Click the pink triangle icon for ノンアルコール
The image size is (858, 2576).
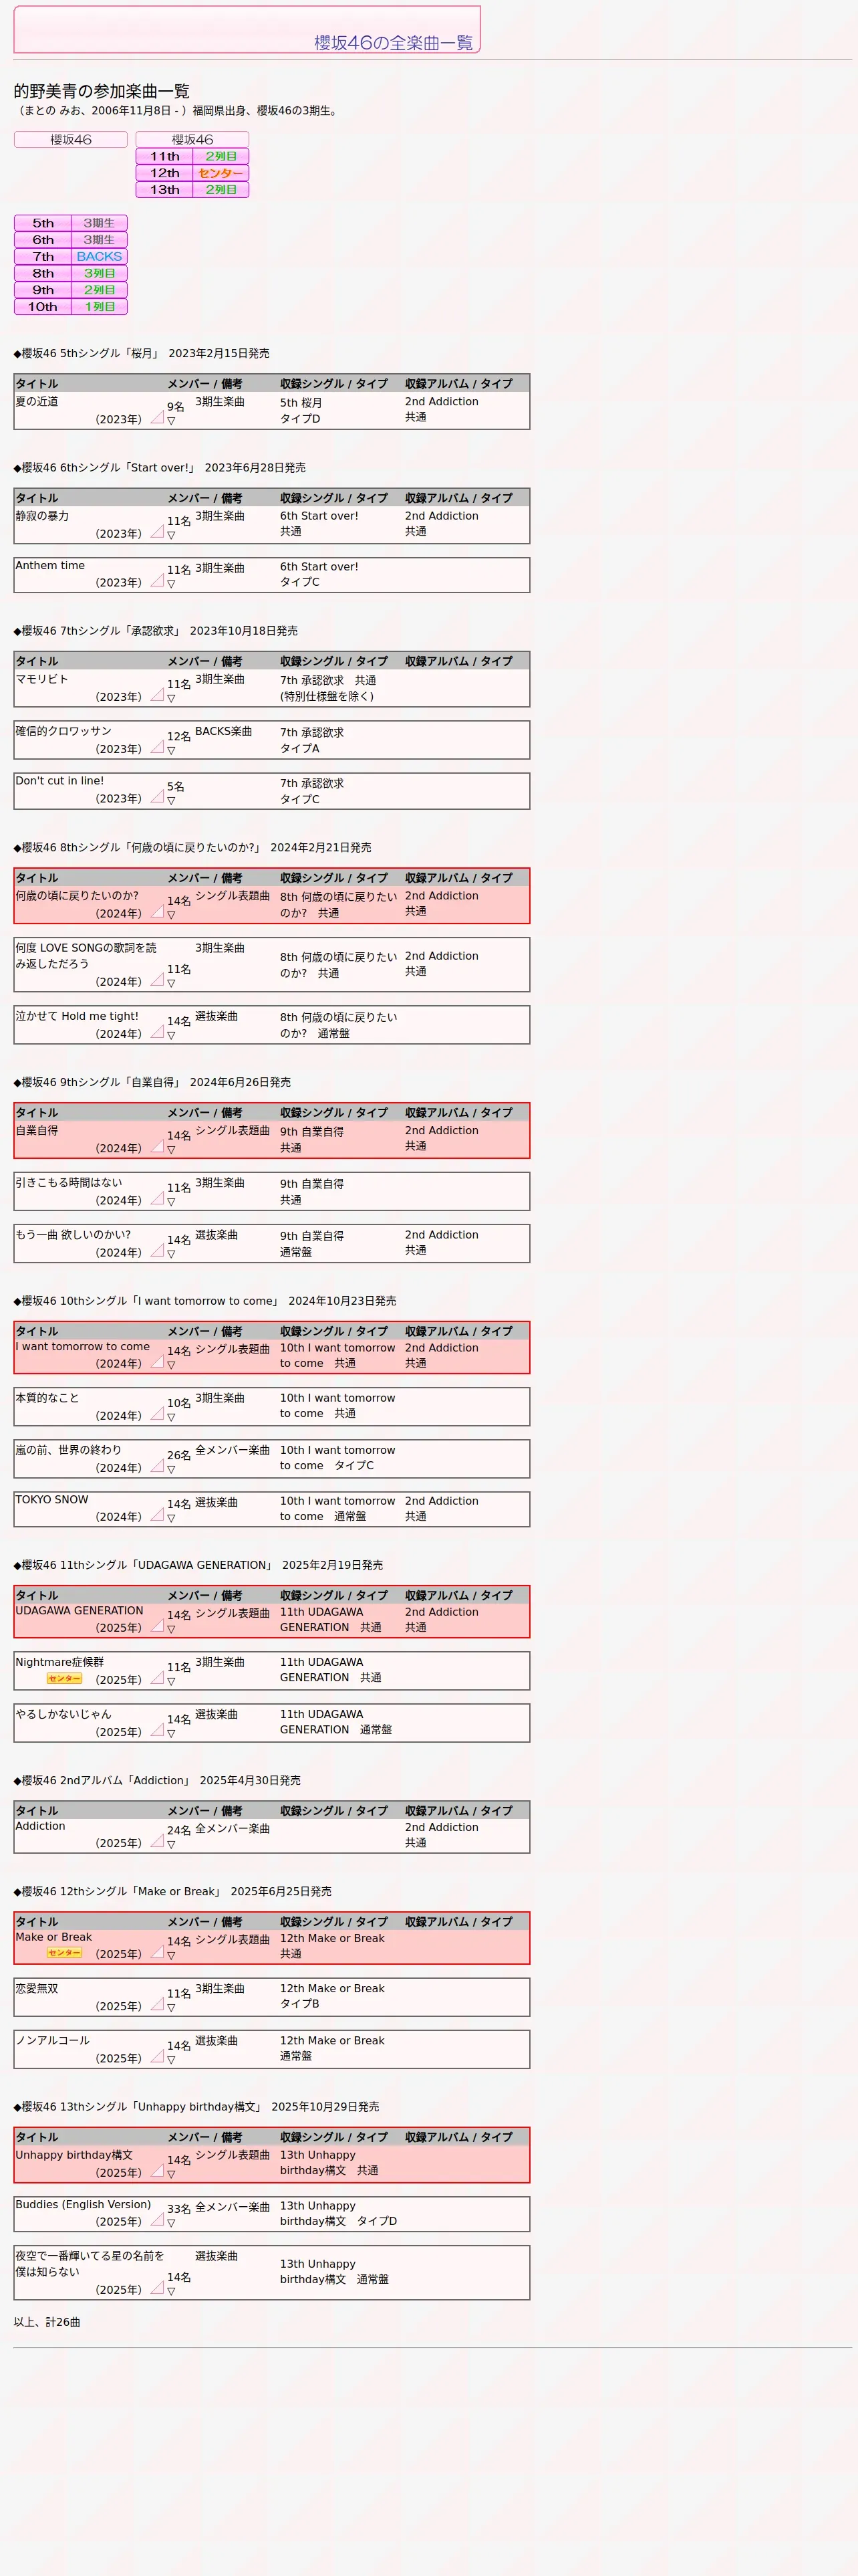[157, 2055]
